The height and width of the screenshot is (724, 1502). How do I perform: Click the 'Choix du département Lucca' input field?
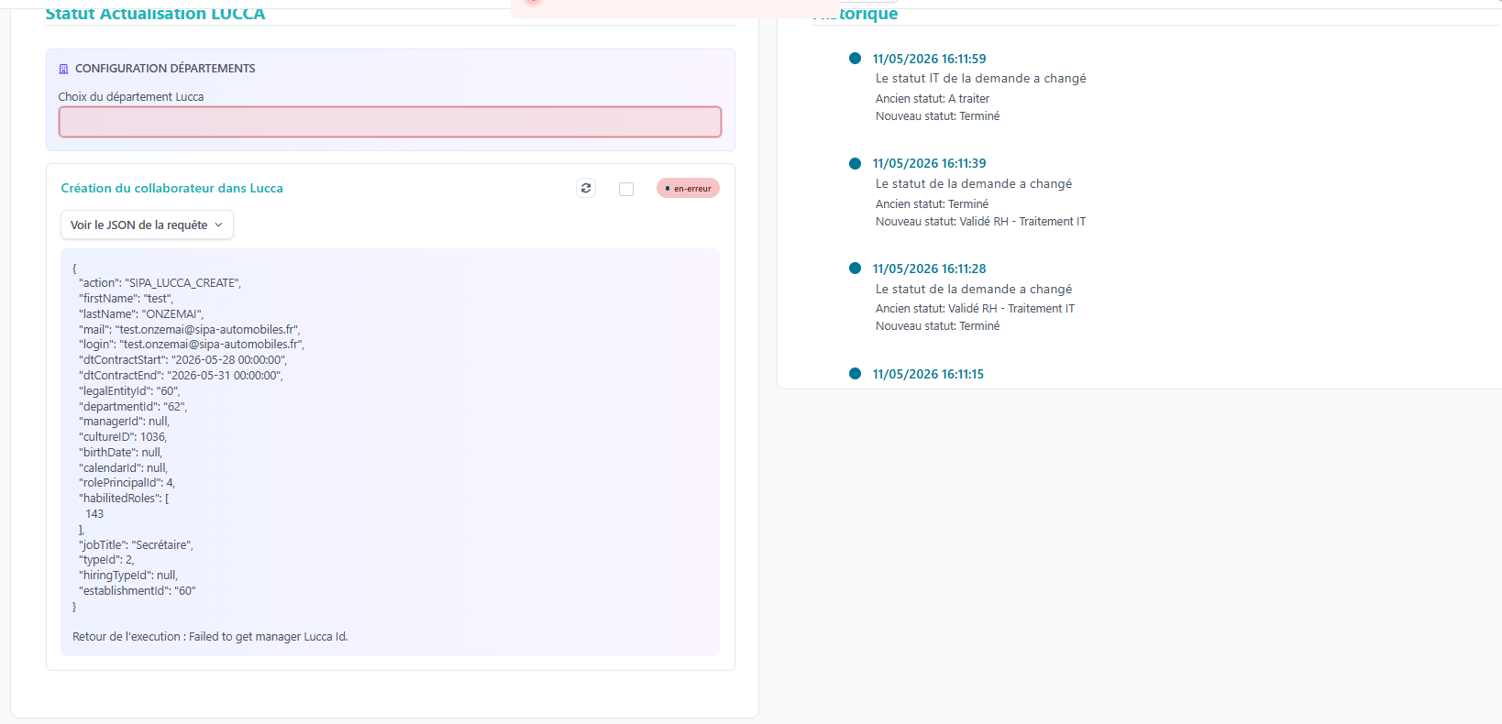coord(390,122)
